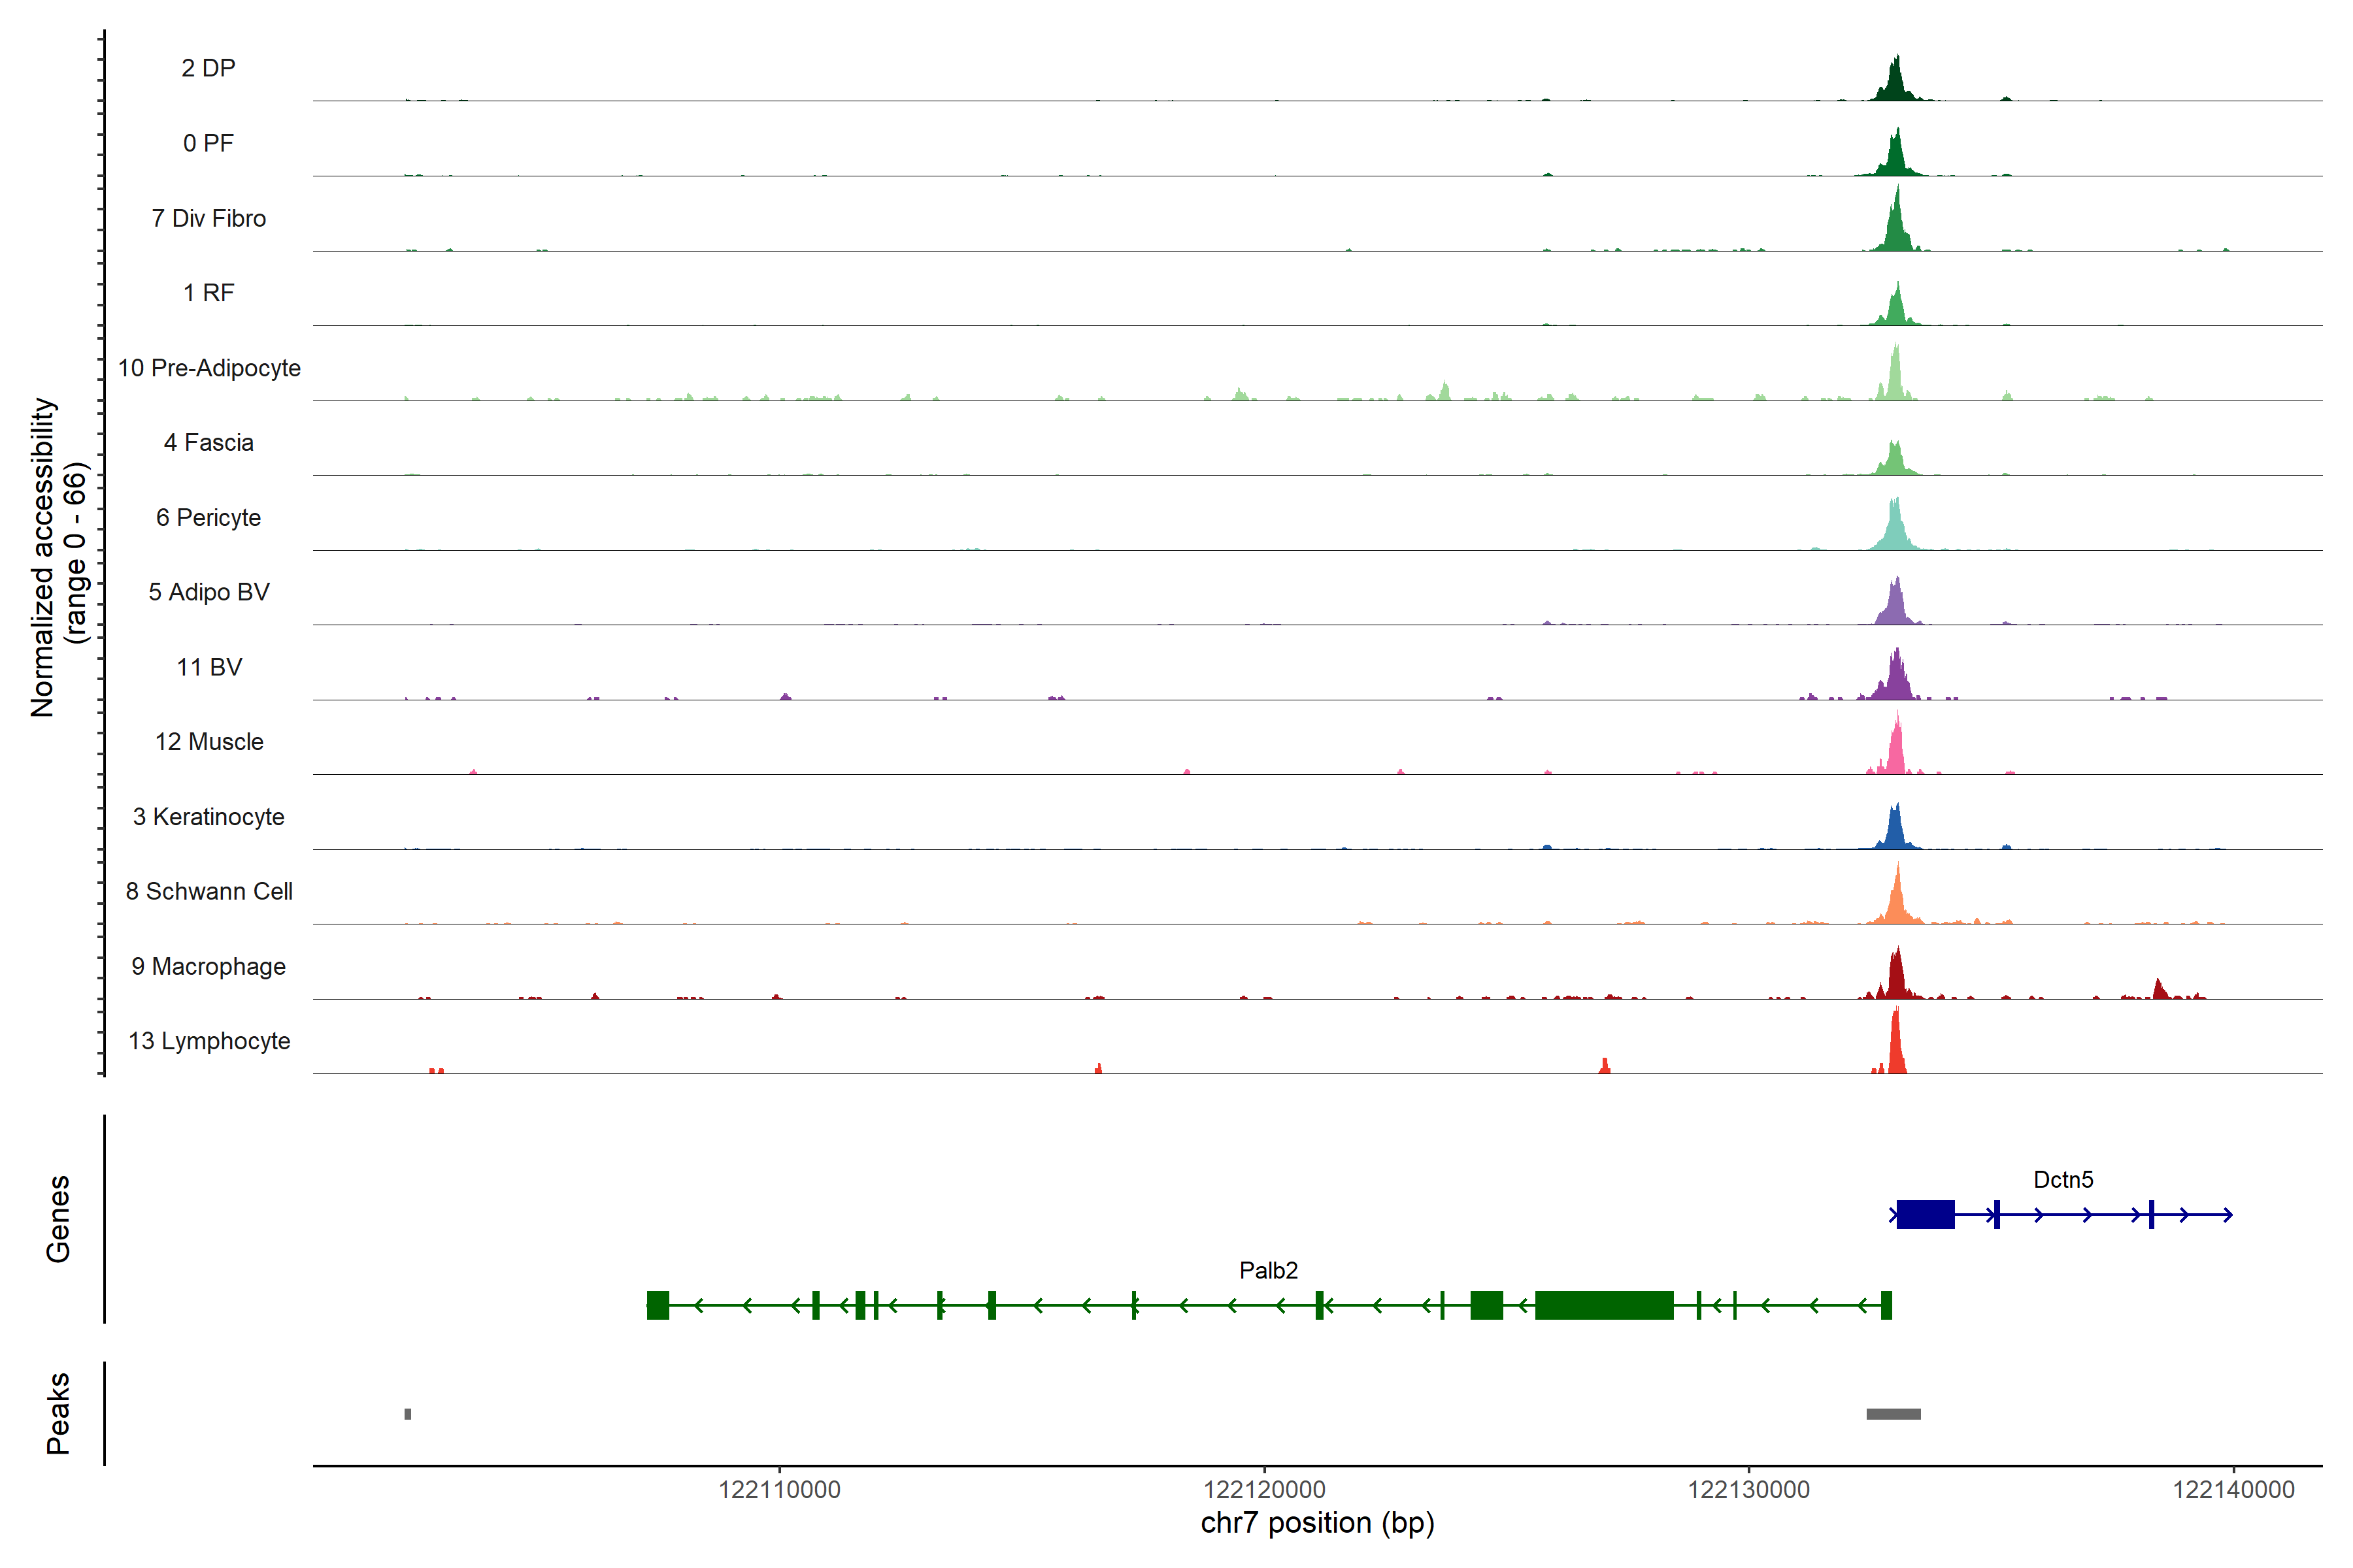The height and width of the screenshot is (1568, 2353).
Task: Click the 2 DP dark green peak
Action: point(1895,85)
